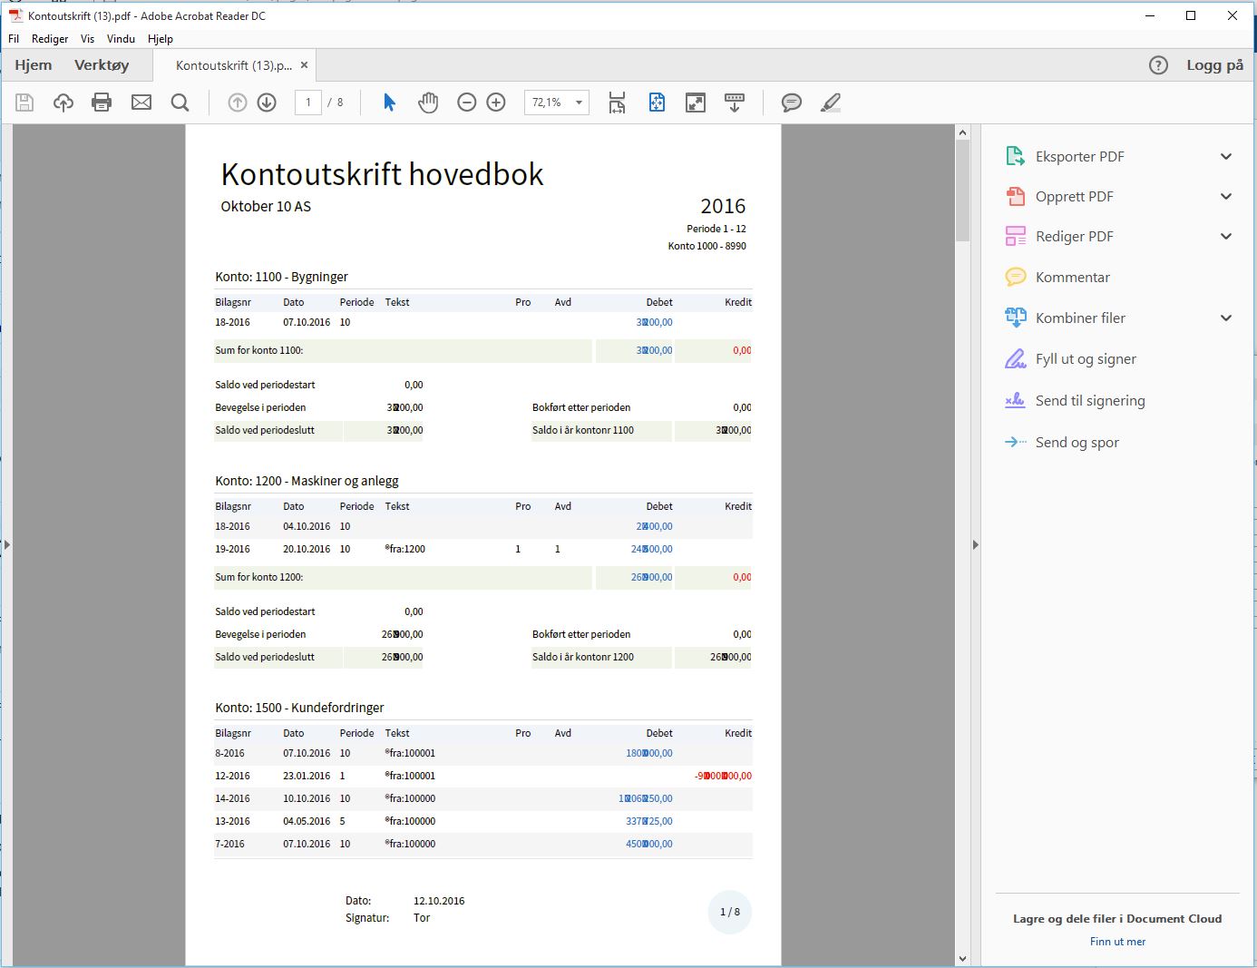The height and width of the screenshot is (968, 1257).
Task: Expand the left navigation pane arrow
Action: click(x=7, y=545)
